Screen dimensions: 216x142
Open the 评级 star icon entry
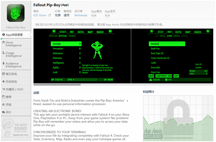[x=3, y=104]
